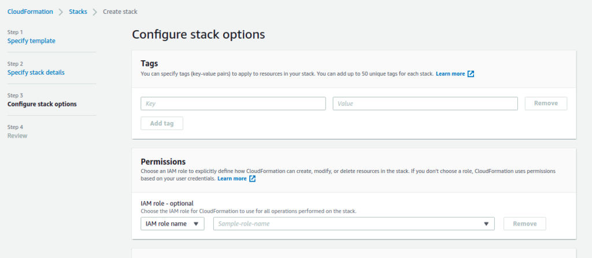This screenshot has width=592, height=258.
Task: Expand the IAM role name type selector
Action: [x=172, y=224]
